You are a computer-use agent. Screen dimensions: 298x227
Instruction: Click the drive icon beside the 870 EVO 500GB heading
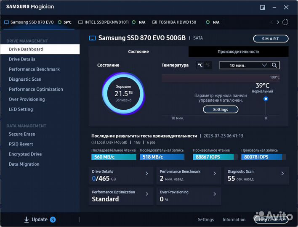(92, 38)
